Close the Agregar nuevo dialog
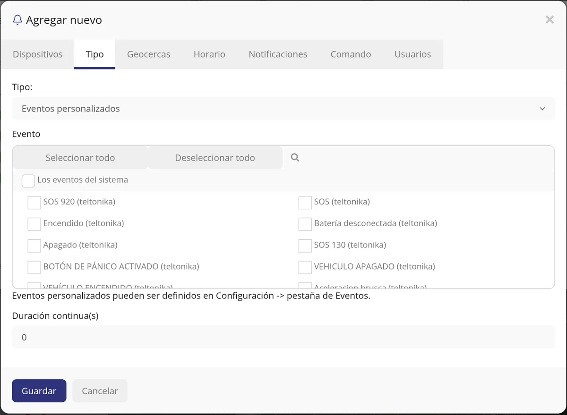Image resolution: width=567 pixels, height=415 pixels. (550, 19)
